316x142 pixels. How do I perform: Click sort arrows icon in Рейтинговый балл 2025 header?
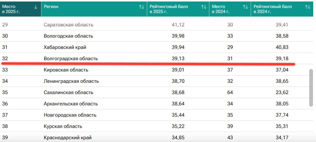tap(204, 7)
